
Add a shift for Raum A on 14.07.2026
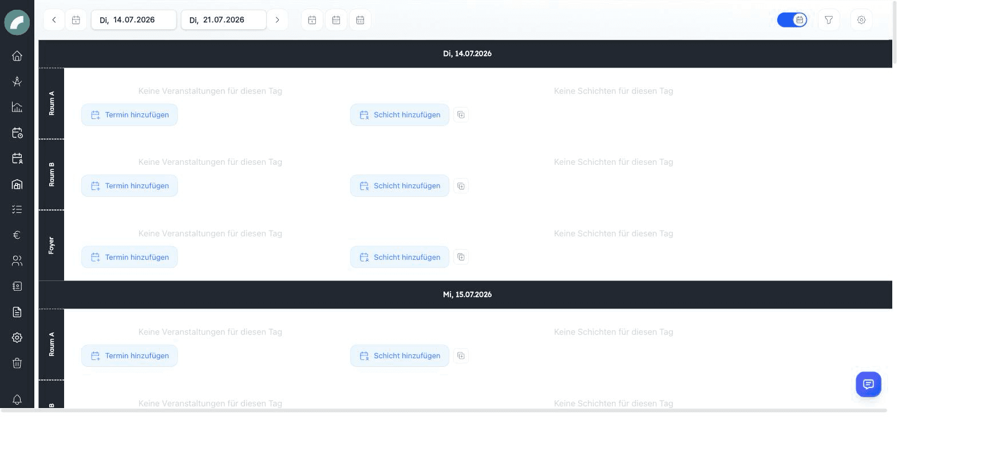[x=399, y=115]
